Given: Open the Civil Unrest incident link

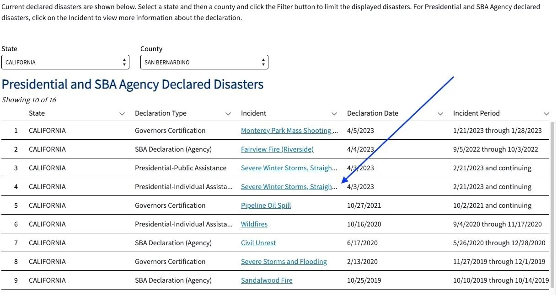Looking at the screenshot, I should coord(258,243).
